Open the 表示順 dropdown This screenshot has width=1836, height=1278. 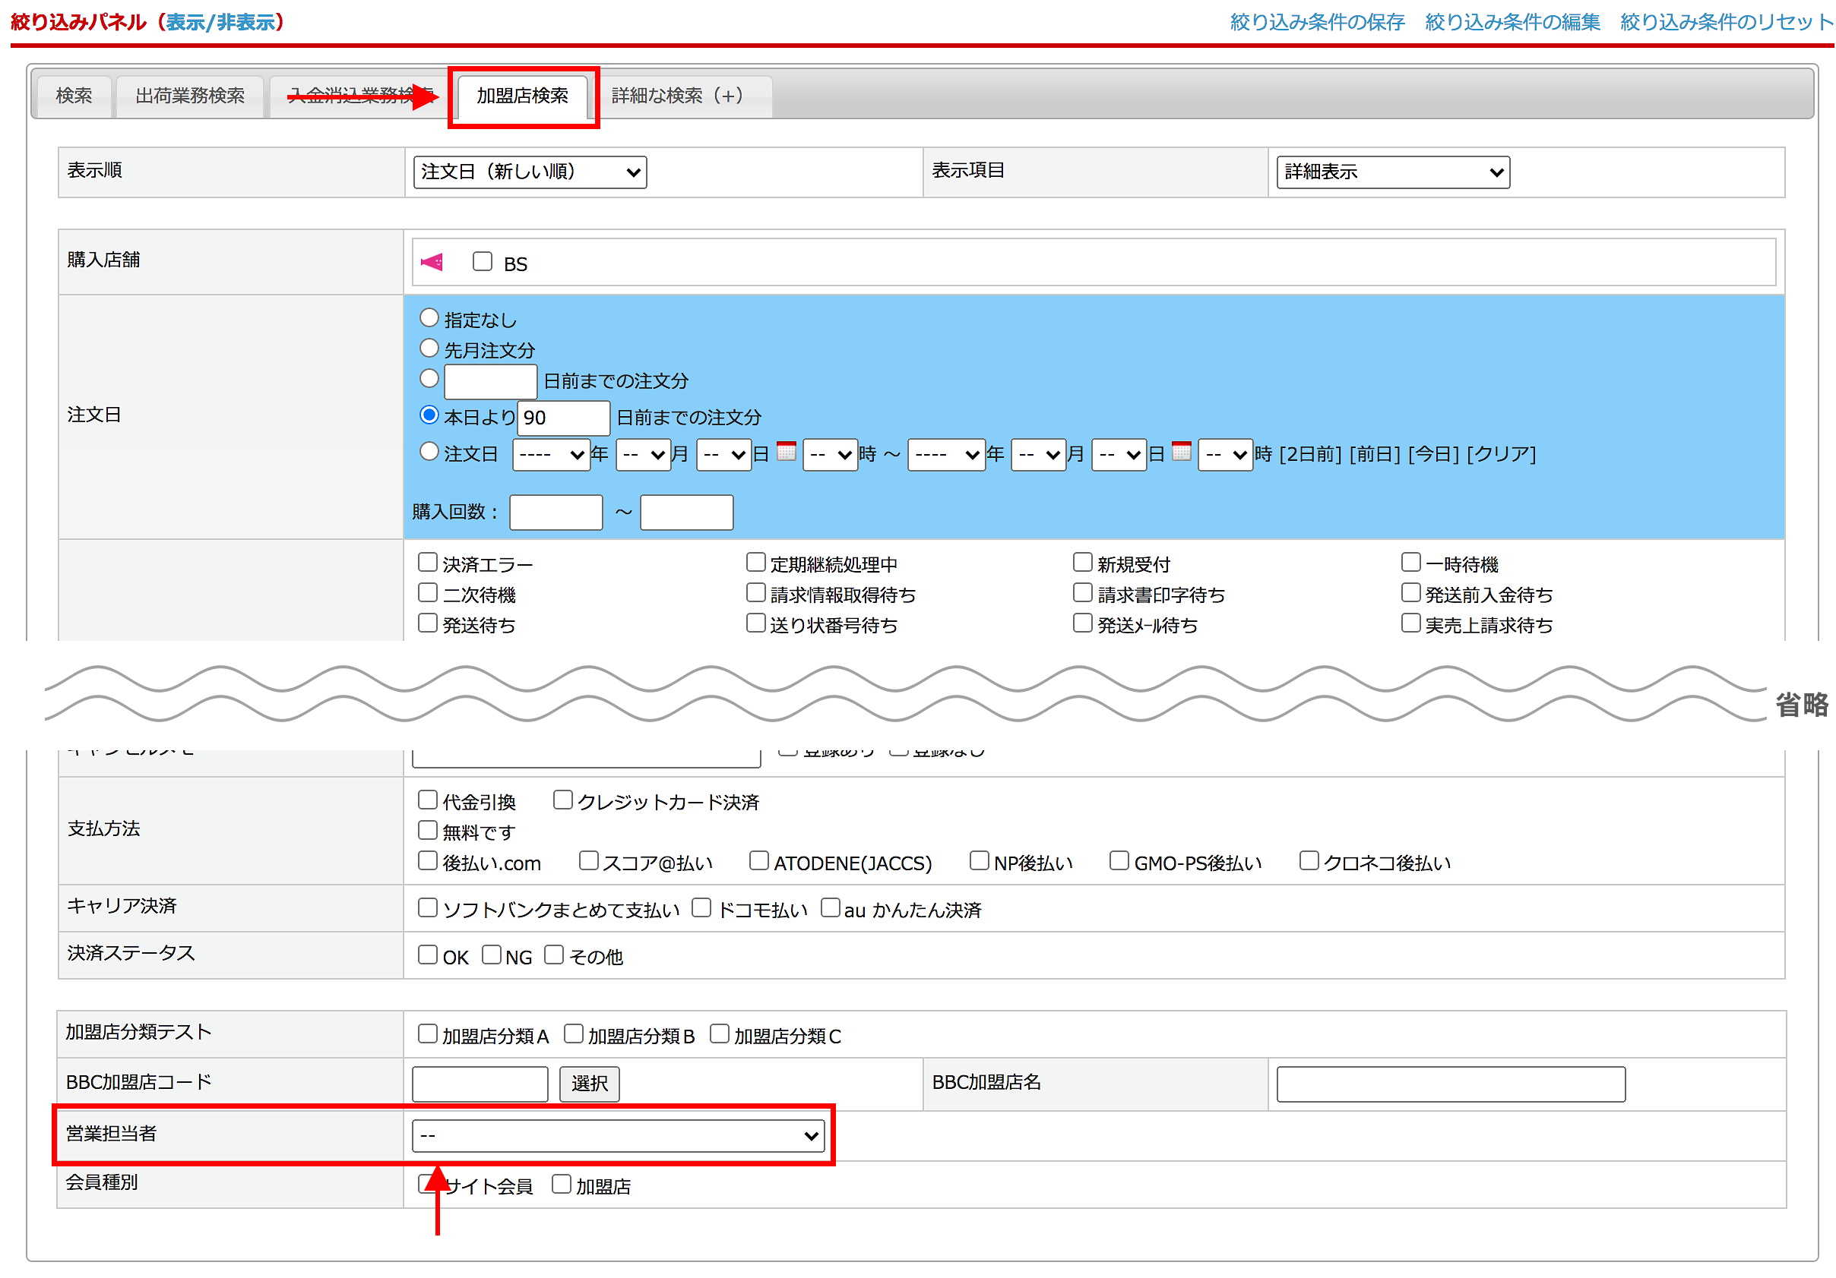(x=530, y=172)
